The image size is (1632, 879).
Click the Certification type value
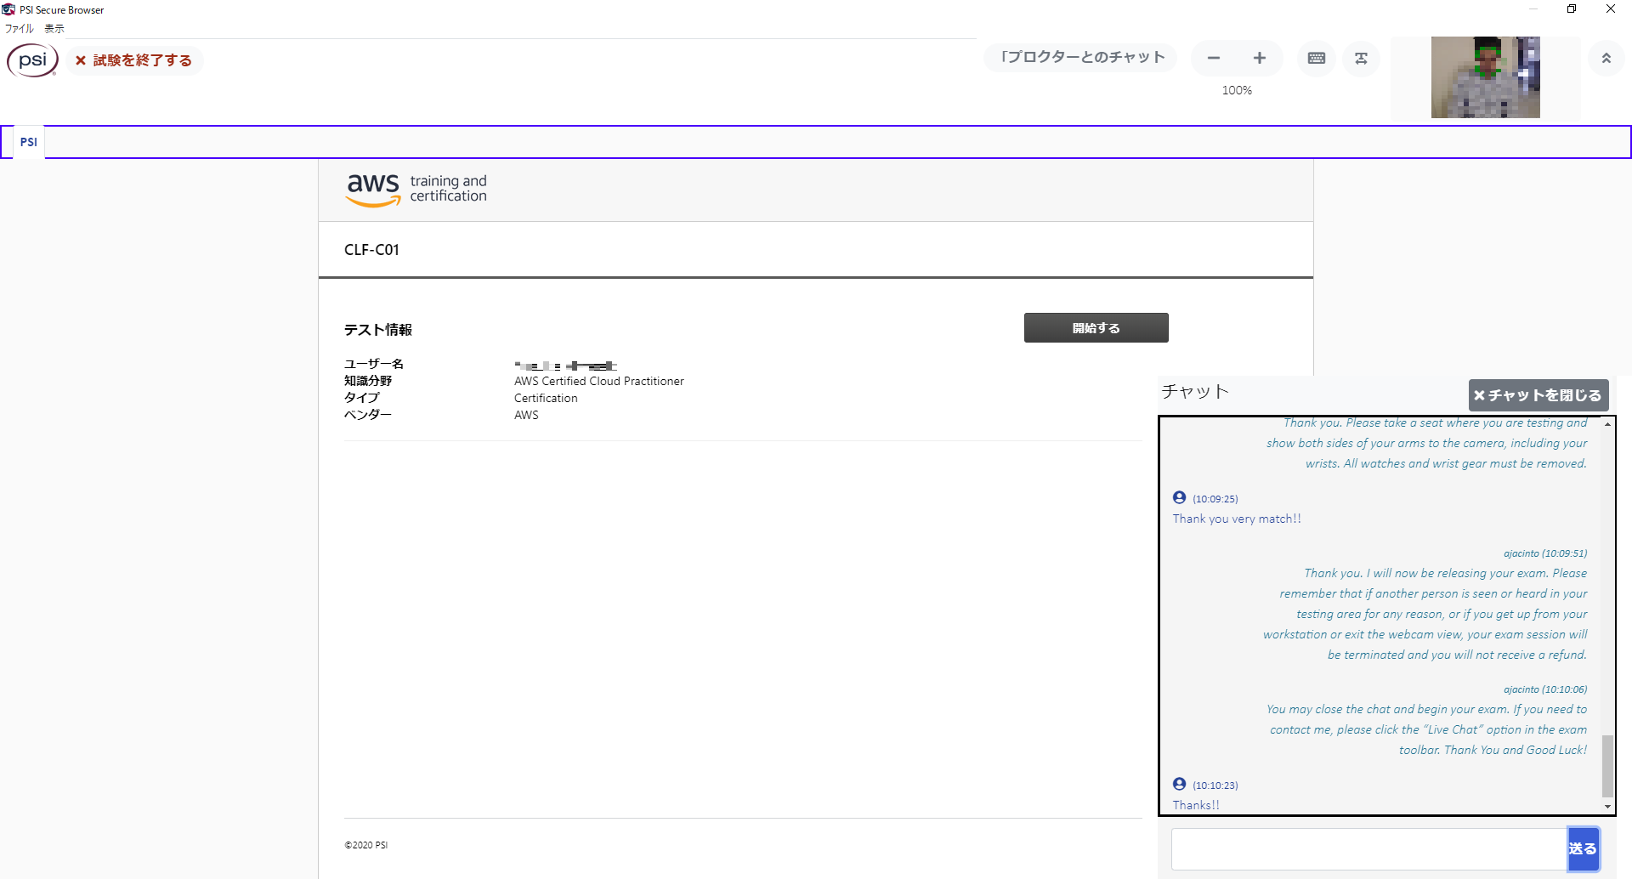(546, 398)
